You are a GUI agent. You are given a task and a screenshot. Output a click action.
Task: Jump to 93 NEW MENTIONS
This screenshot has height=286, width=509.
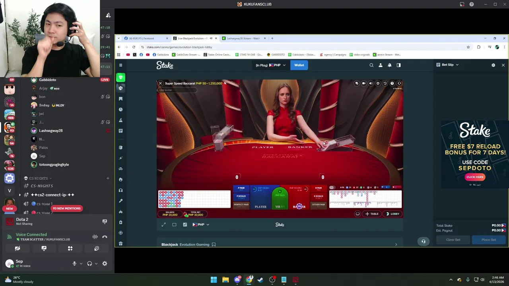pyautogui.click(x=66, y=209)
